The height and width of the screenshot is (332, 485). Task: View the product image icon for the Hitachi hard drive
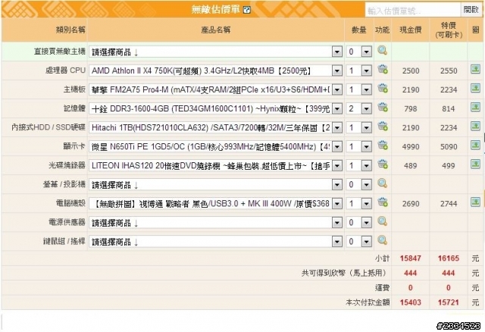pos(475,127)
